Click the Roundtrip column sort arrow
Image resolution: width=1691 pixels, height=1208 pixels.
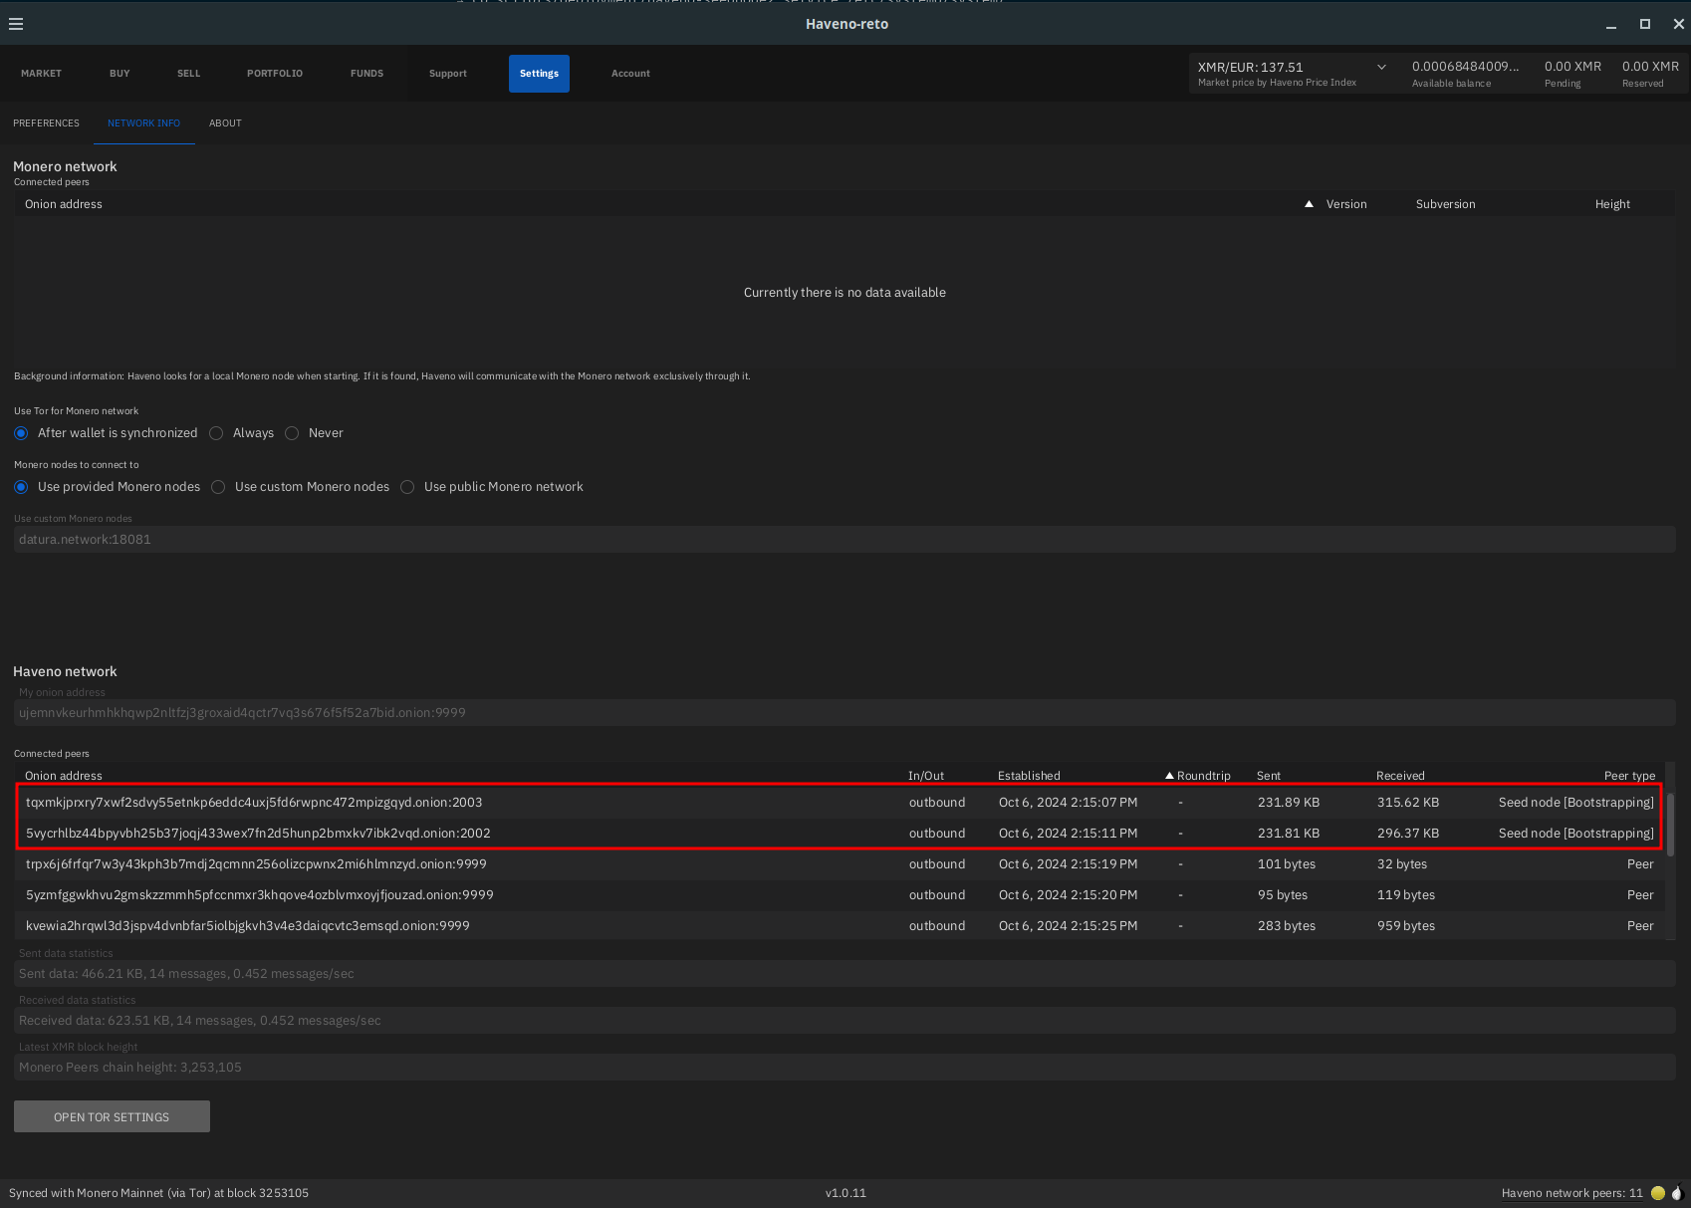point(1169,776)
